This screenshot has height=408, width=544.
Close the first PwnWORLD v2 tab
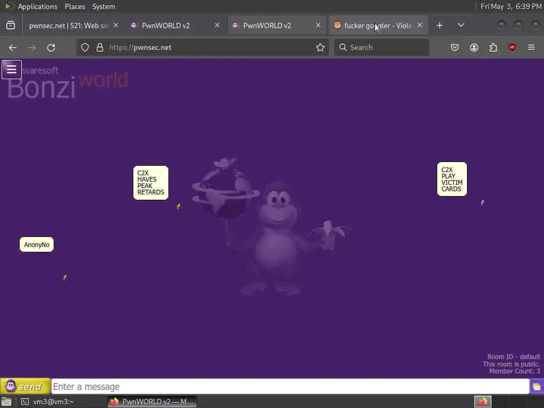217,25
